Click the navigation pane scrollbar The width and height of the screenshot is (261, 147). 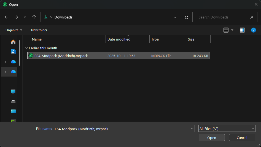(x=20, y=52)
